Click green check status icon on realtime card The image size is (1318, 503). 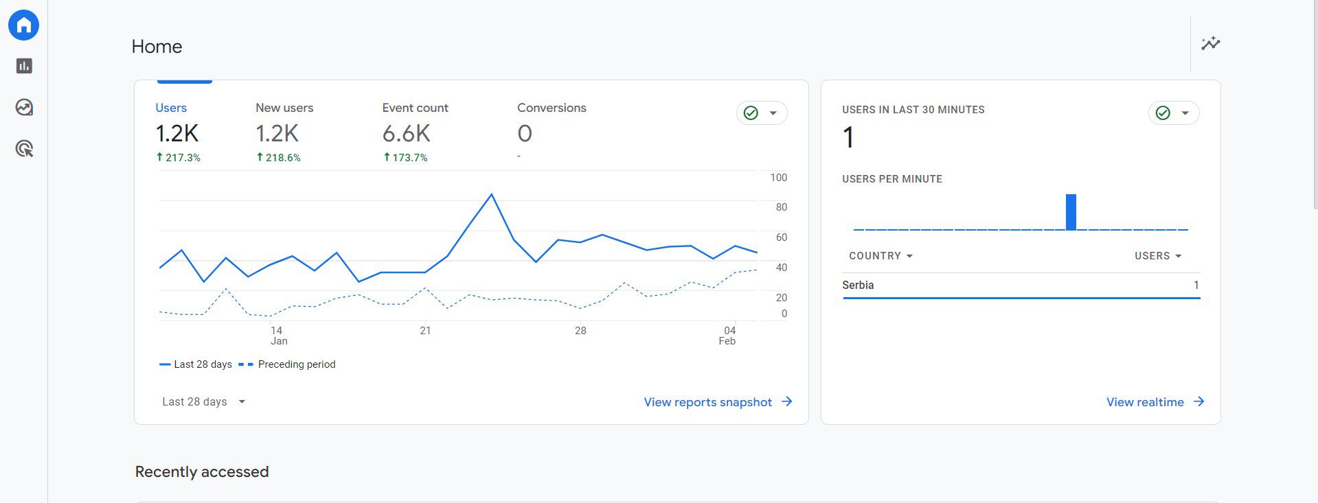tap(1163, 113)
